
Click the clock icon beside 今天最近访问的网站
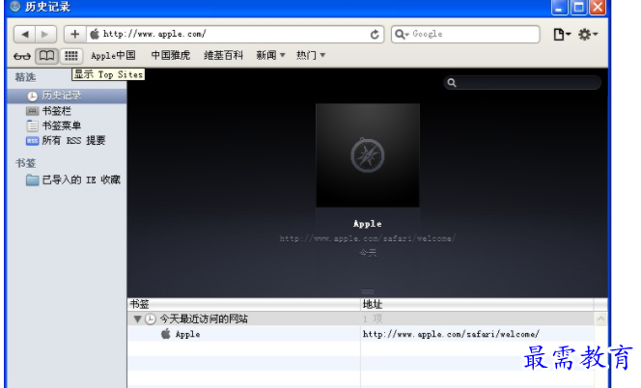click(151, 319)
